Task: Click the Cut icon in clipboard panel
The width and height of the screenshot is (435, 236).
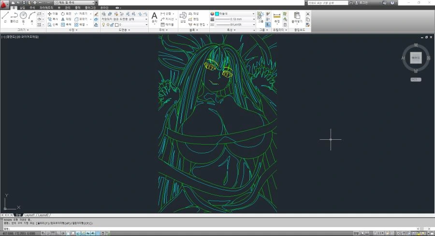Action: pyautogui.click(x=308, y=14)
